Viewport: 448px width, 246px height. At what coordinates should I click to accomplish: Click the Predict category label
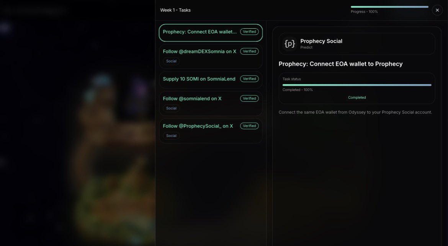[306, 47]
